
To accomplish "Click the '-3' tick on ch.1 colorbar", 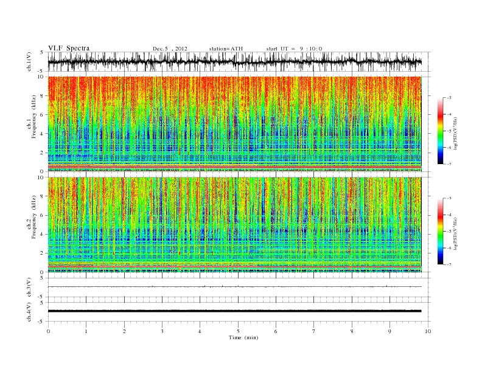I will coord(449,98).
